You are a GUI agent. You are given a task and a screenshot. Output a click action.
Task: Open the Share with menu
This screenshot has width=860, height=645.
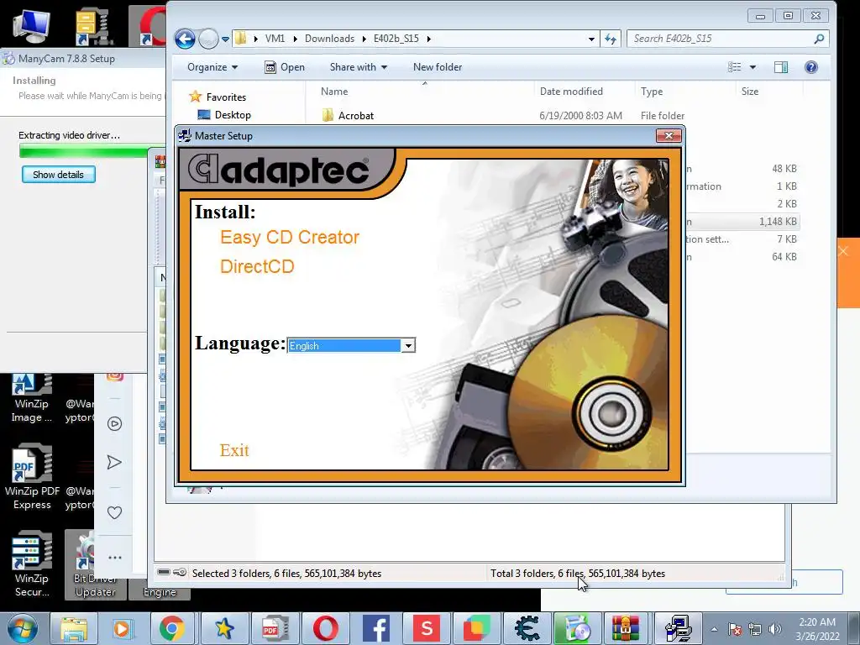click(358, 67)
